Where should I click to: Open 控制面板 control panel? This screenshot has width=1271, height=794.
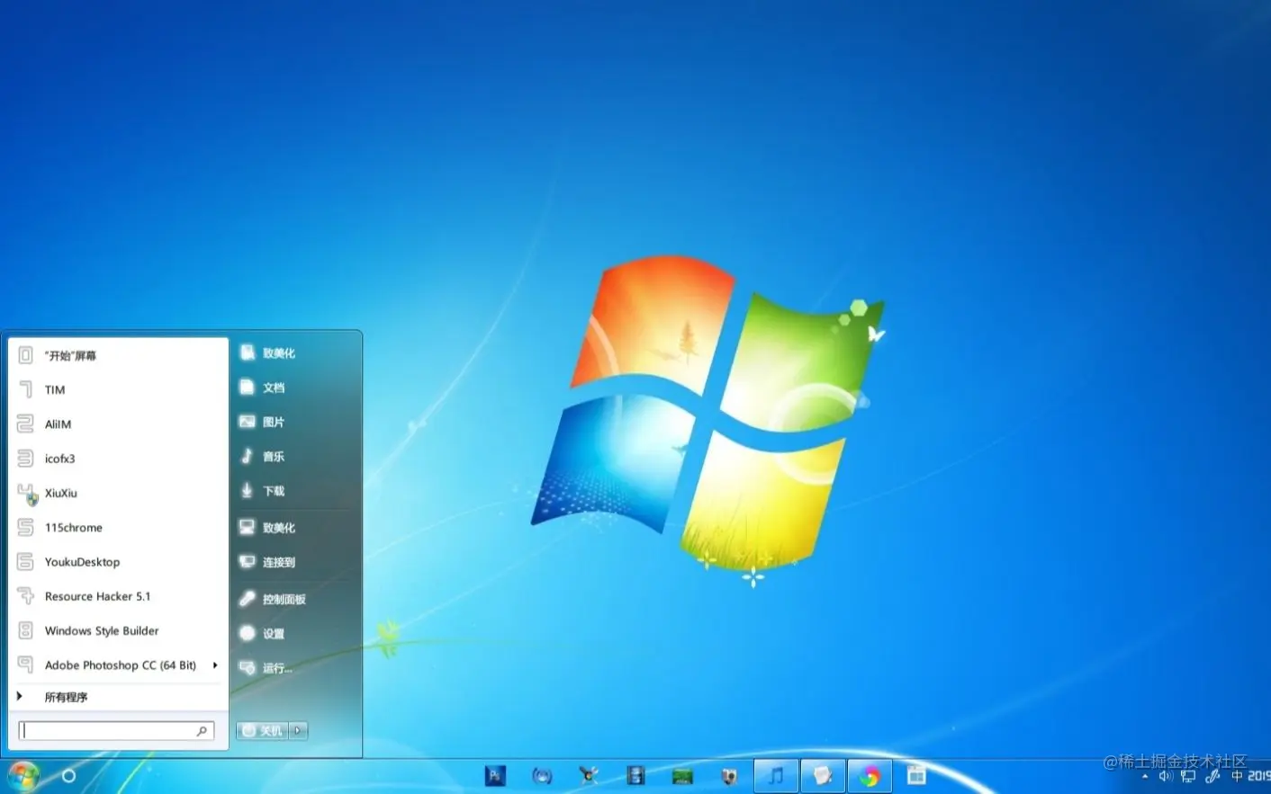tap(296, 599)
